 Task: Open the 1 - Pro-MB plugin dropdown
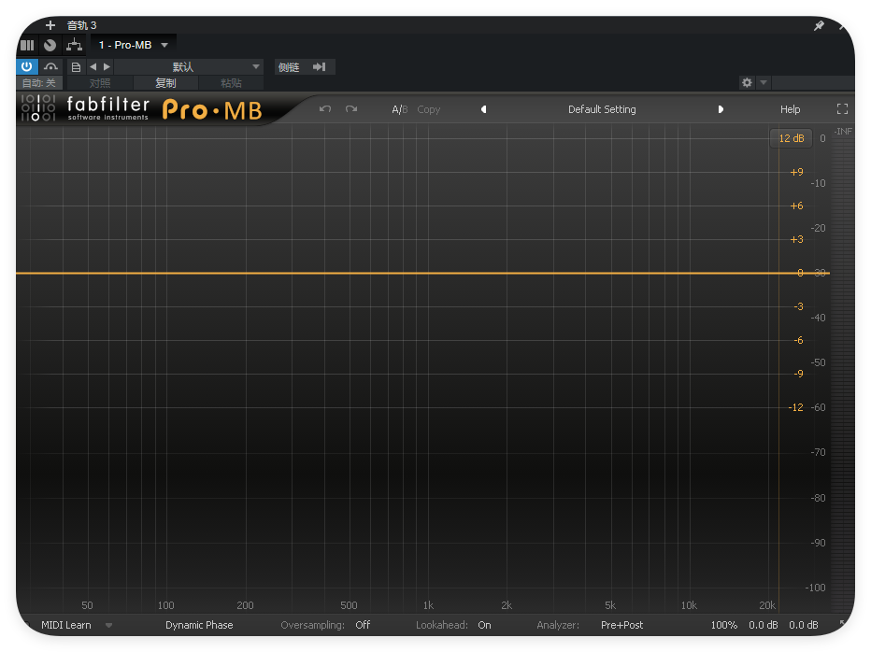tap(134, 45)
